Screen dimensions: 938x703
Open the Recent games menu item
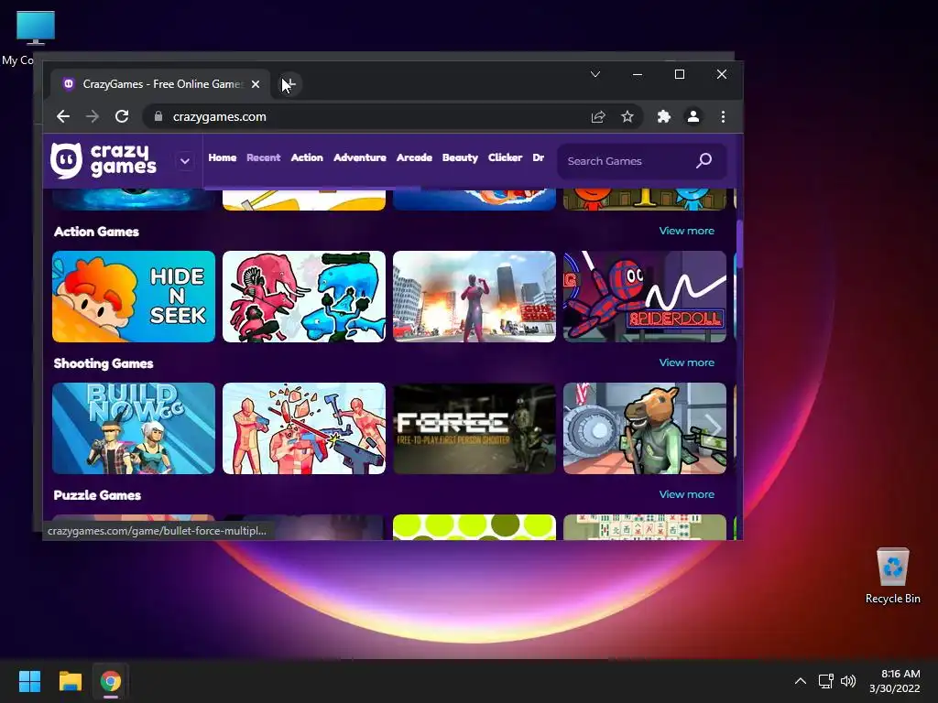[263, 157]
